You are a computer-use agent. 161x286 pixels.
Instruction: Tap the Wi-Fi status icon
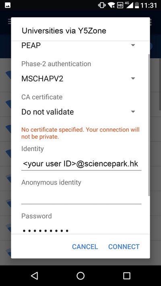pos(111,5)
